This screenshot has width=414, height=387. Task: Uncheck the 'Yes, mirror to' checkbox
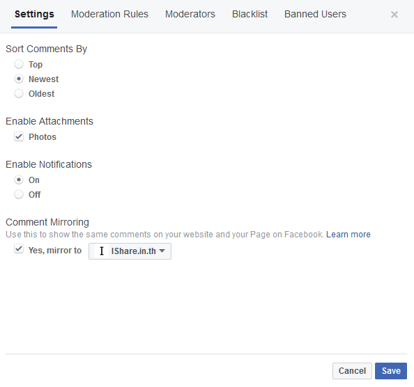[x=19, y=249]
